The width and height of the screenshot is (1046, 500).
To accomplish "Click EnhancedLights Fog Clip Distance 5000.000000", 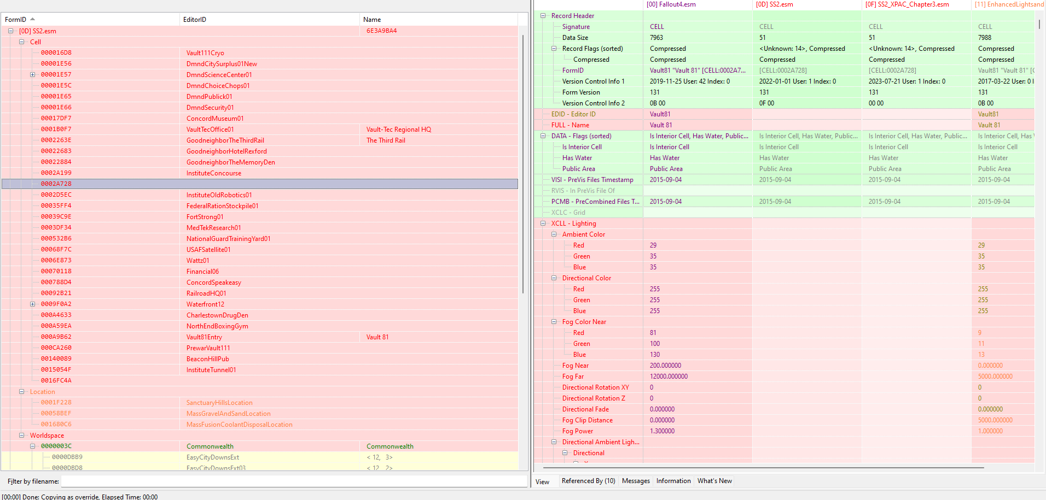I will click(995, 420).
